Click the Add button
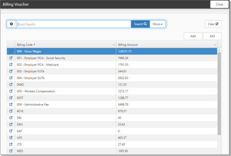This screenshot has width=231, height=156. [193, 36]
